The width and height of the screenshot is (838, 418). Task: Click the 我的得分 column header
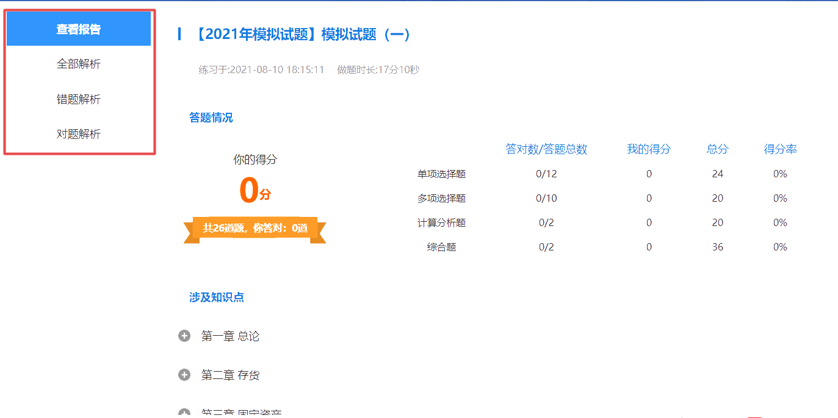coord(649,149)
